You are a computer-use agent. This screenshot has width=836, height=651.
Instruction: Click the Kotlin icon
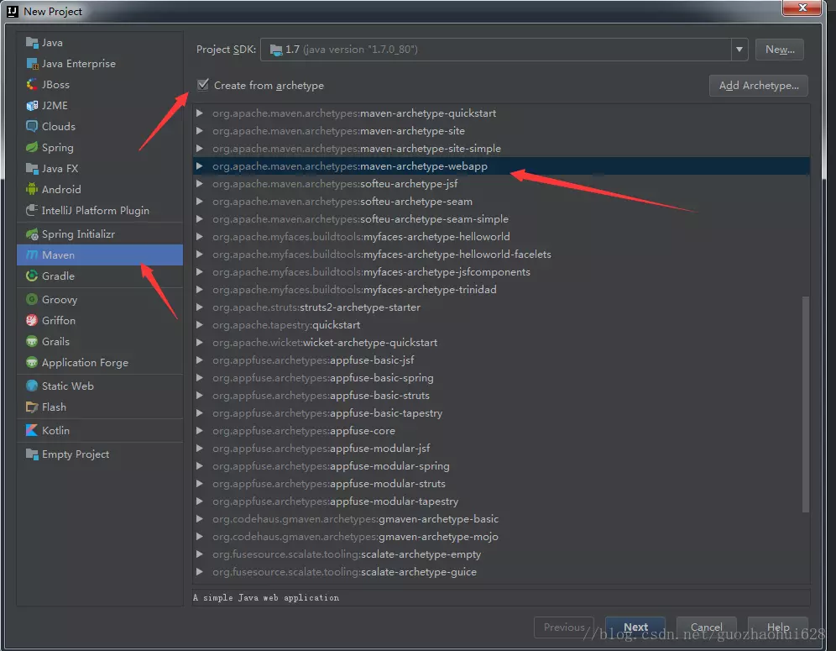point(32,431)
